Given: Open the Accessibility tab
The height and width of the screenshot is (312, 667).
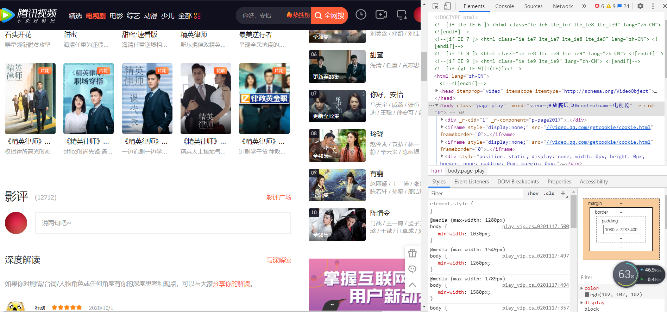Looking at the screenshot, I should tap(594, 182).
